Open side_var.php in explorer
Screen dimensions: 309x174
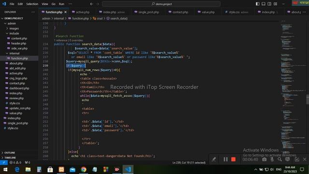[x=19, y=48]
